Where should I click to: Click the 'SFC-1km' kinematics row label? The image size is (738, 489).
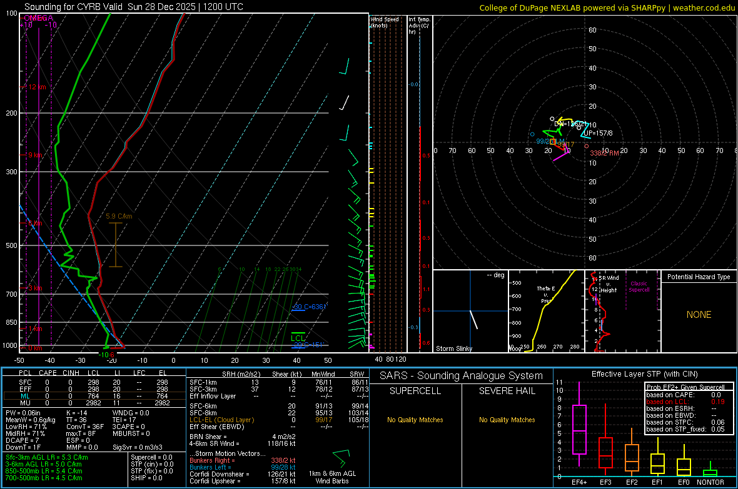click(203, 382)
